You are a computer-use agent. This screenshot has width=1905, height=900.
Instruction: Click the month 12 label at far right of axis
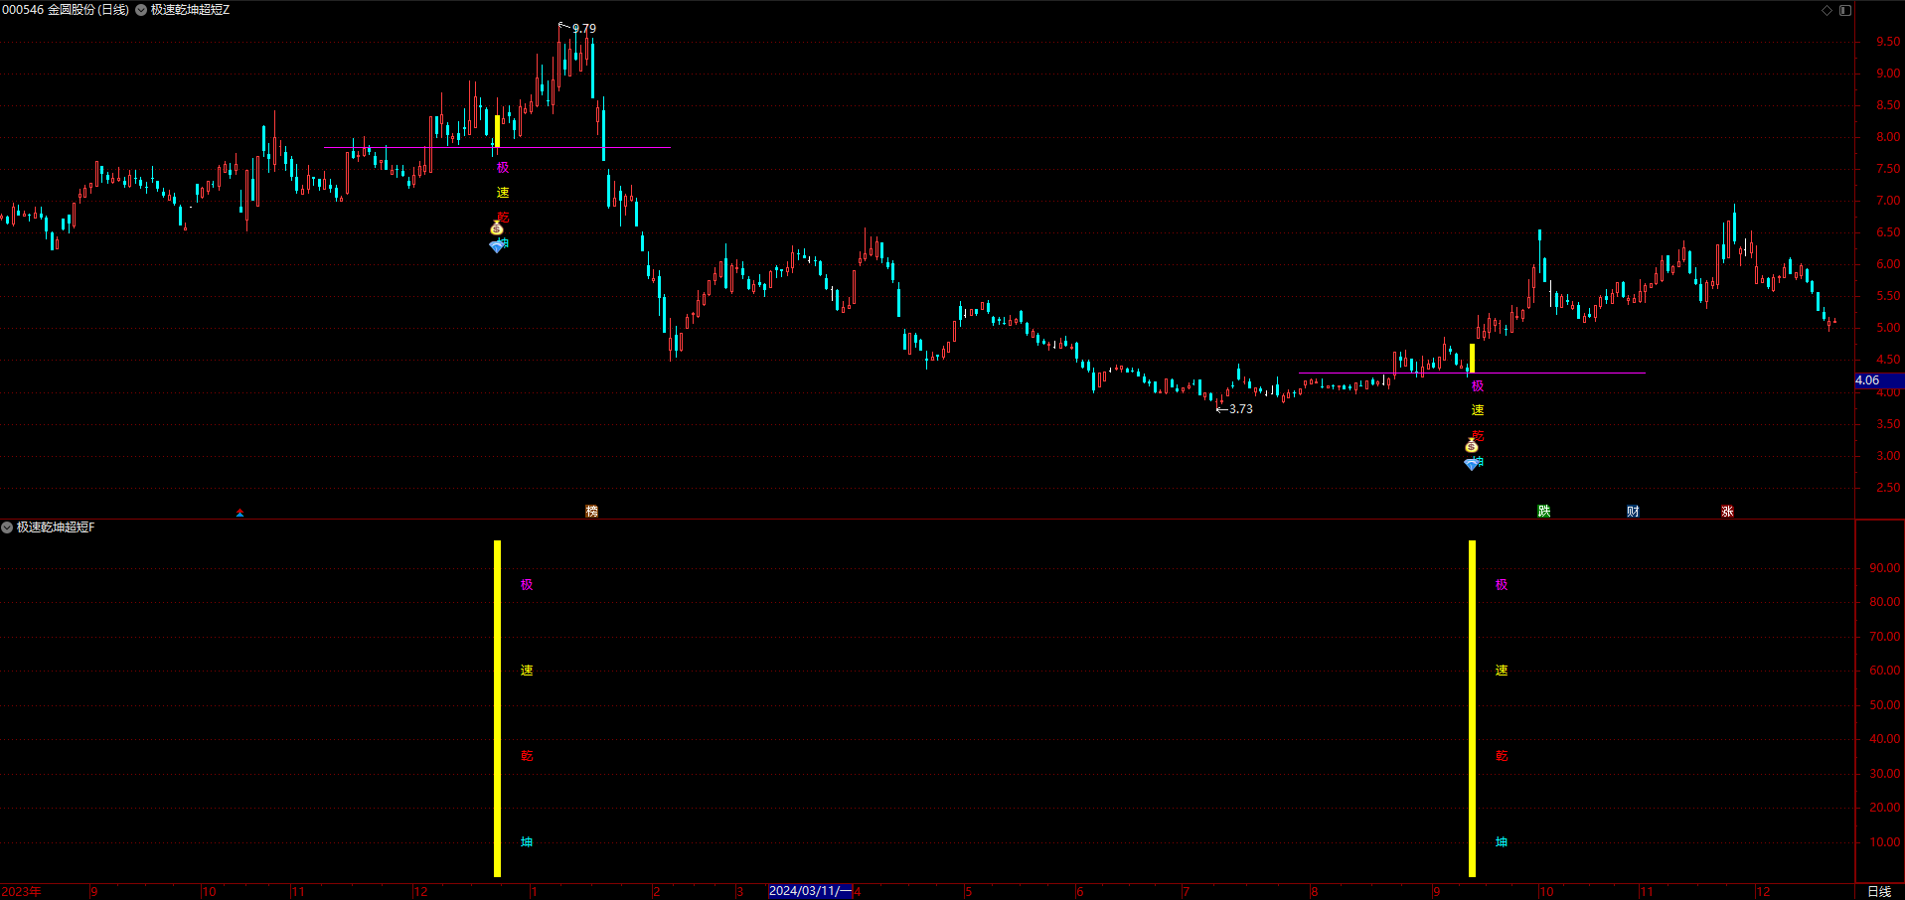pos(1763,892)
